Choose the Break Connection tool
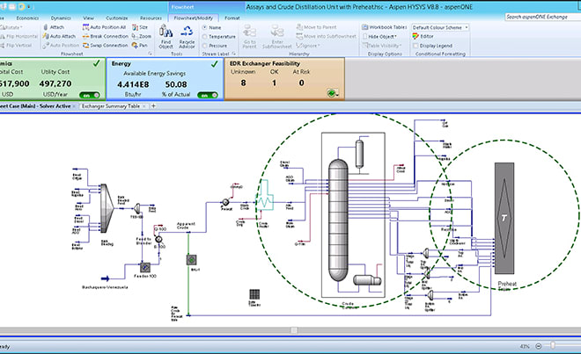This screenshot has width=581, height=354. pyautogui.click(x=106, y=36)
